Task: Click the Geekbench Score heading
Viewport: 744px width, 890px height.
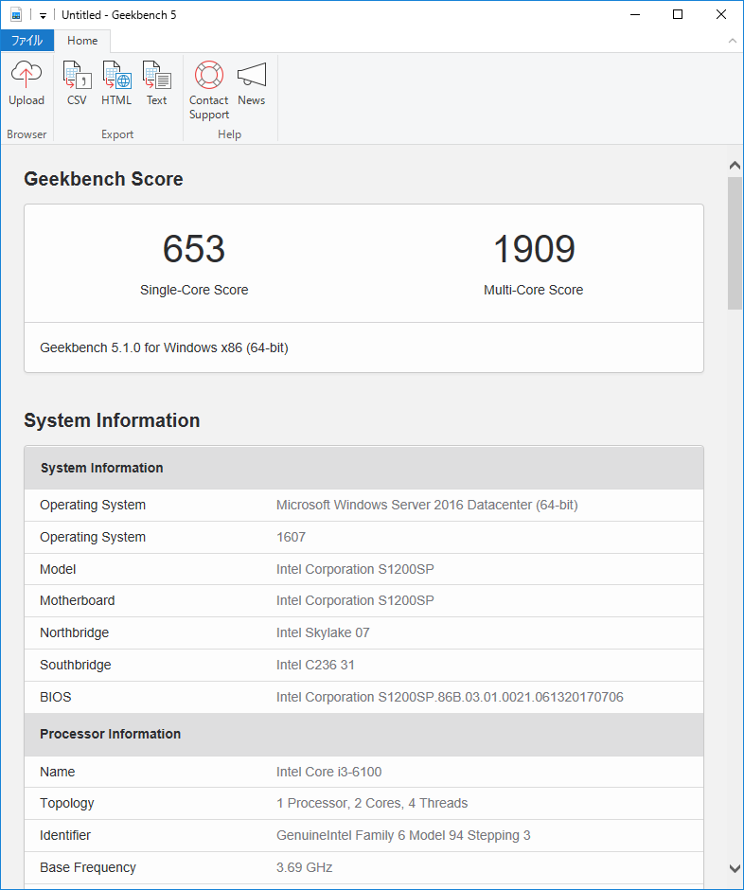Action: pyautogui.click(x=103, y=179)
